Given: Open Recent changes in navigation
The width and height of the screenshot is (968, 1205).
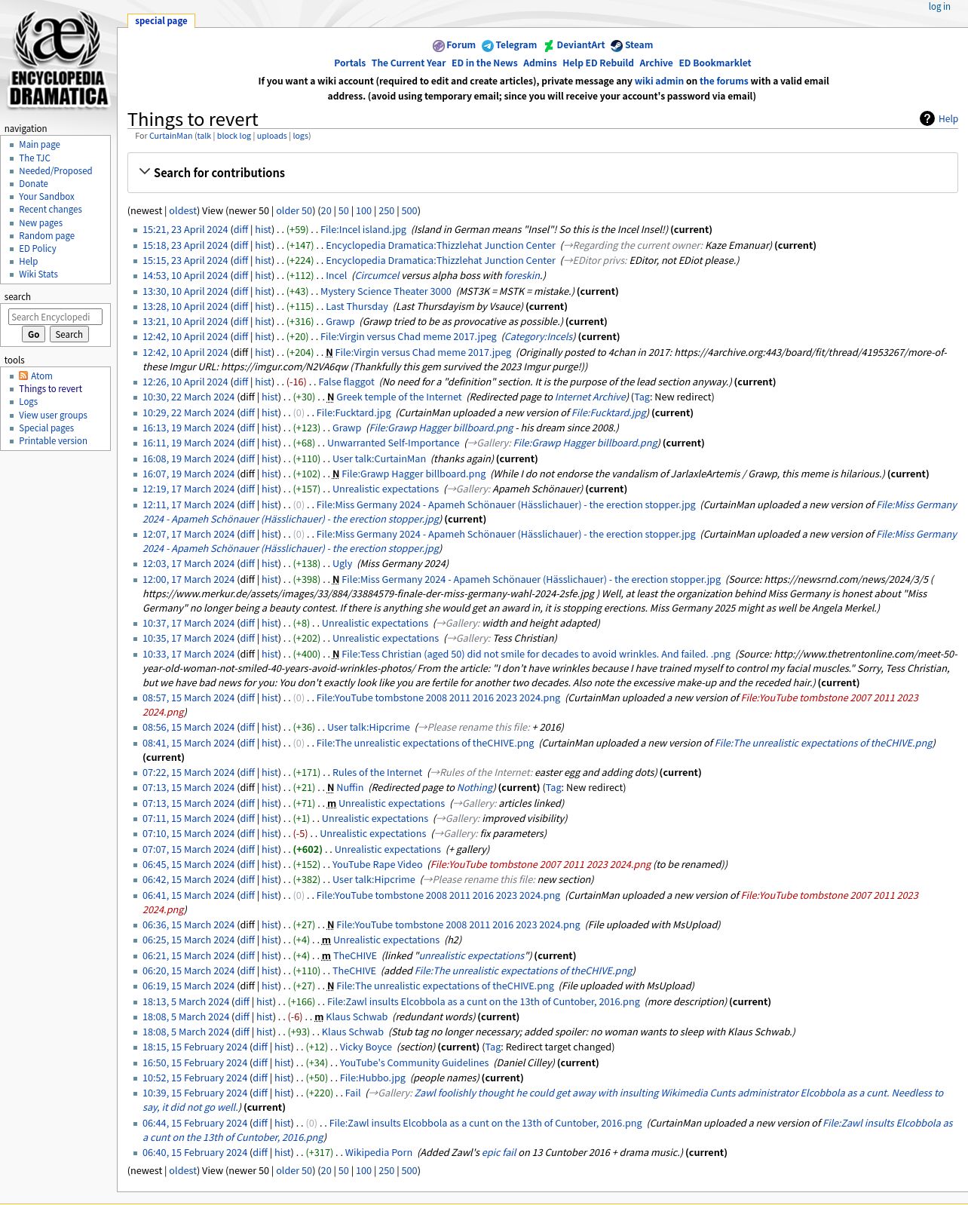Looking at the screenshot, I should (x=51, y=210).
